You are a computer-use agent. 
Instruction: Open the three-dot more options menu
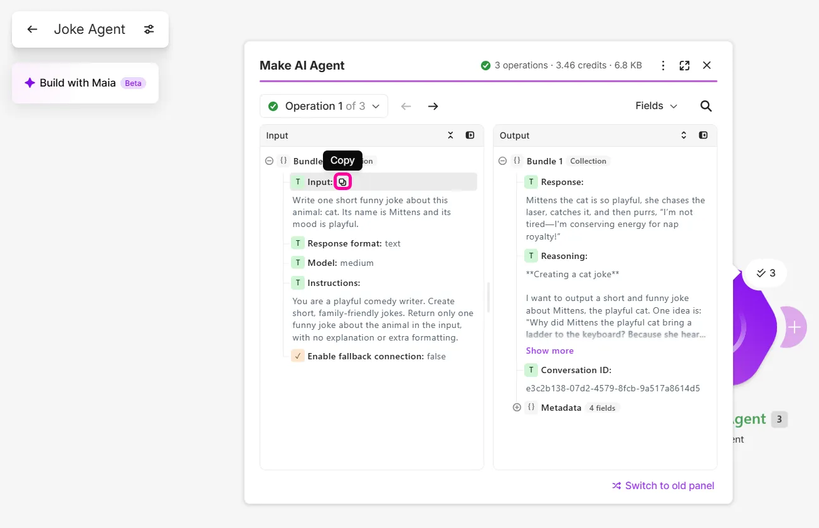[x=663, y=65]
